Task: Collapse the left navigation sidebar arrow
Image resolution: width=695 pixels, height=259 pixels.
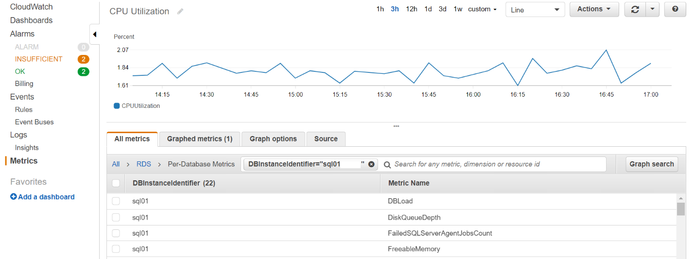Action: [95, 35]
